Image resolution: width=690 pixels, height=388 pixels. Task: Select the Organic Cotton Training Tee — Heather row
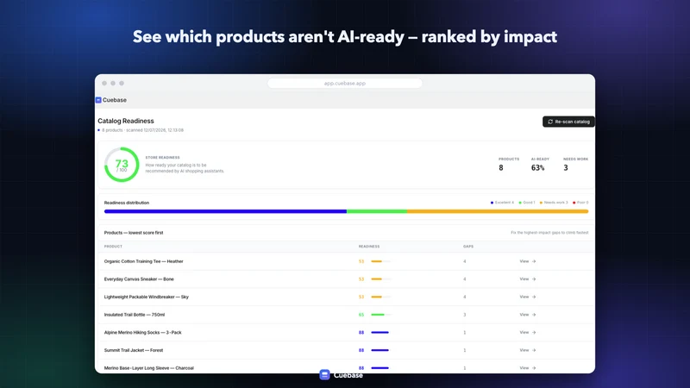coord(346,261)
